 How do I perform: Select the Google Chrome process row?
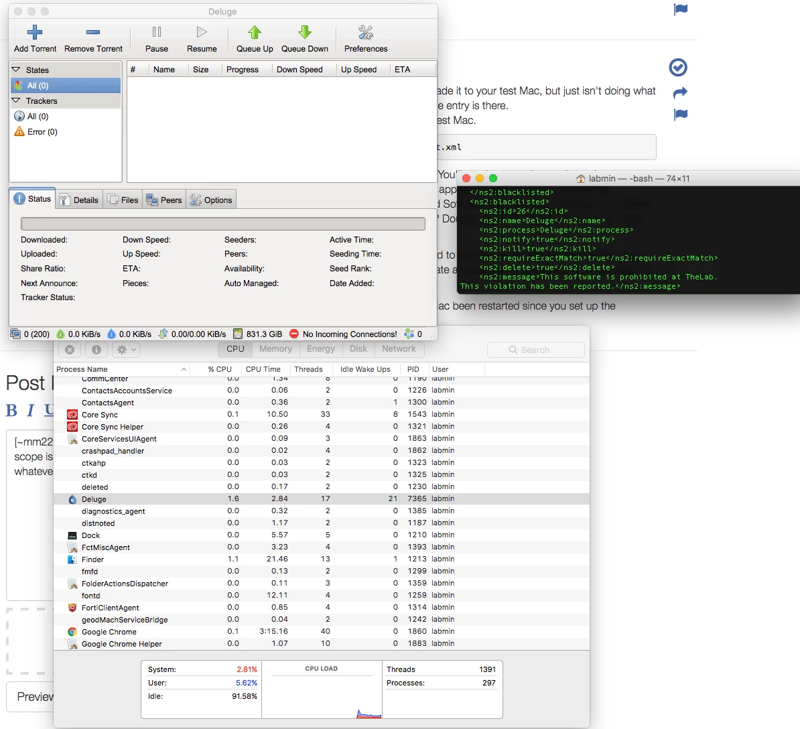pos(322,632)
